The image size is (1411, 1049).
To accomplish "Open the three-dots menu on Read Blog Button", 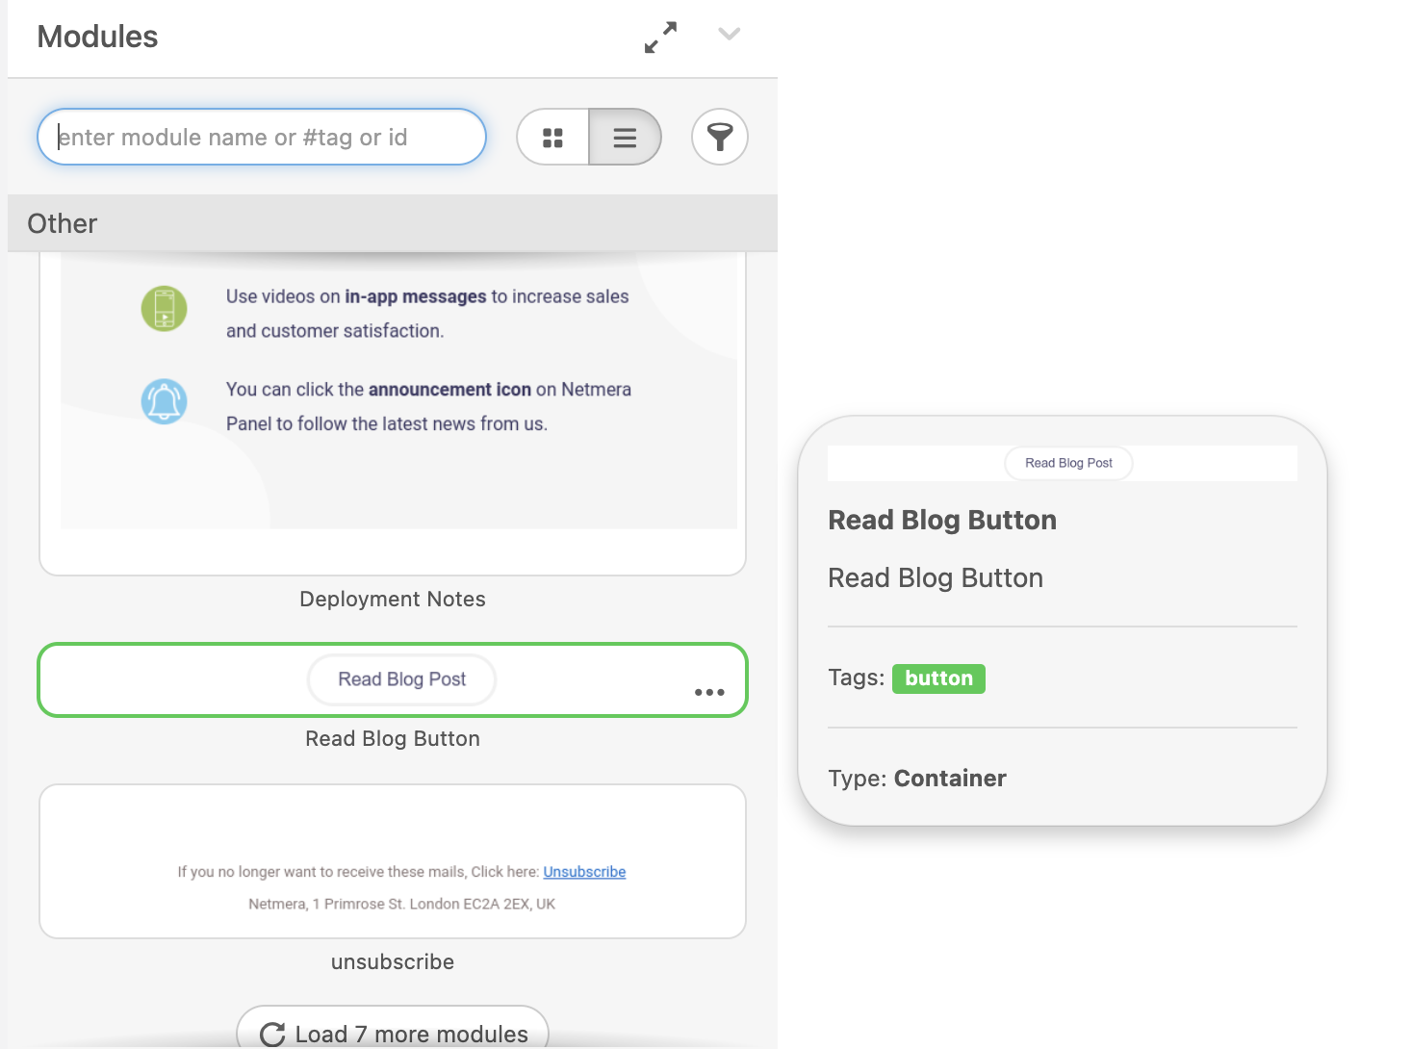I will pyautogui.click(x=709, y=692).
